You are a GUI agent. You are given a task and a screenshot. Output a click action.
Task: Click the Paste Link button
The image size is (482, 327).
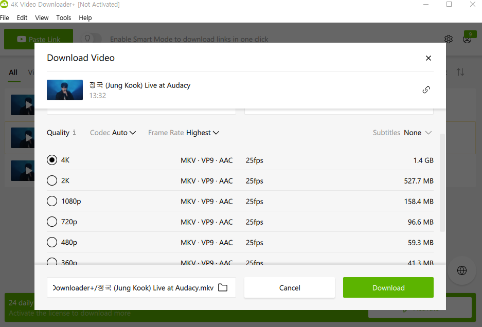[x=39, y=39]
